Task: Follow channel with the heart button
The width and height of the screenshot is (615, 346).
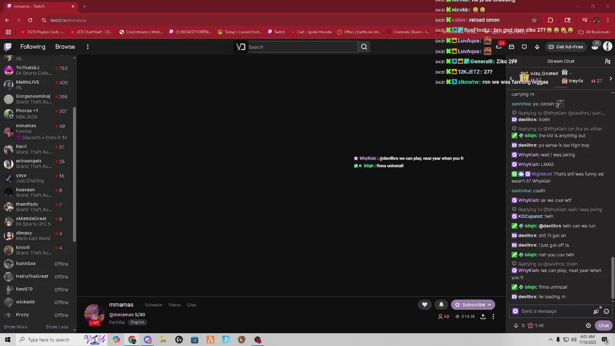Action: coord(425,305)
